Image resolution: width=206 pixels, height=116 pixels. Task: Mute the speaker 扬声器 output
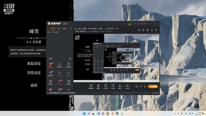click(127, 87)
